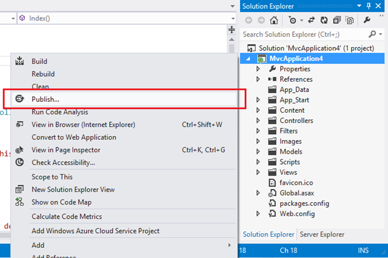Viewport: 388px width, 258px height.
Task: Click the New Solution Explorer View icon
Action: [x=19, y=190]
